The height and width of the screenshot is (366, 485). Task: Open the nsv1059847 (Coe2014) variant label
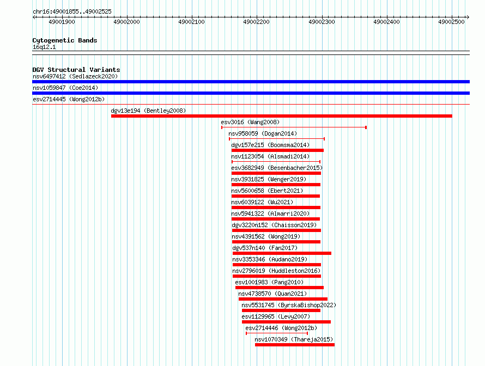tap(65, 88)
